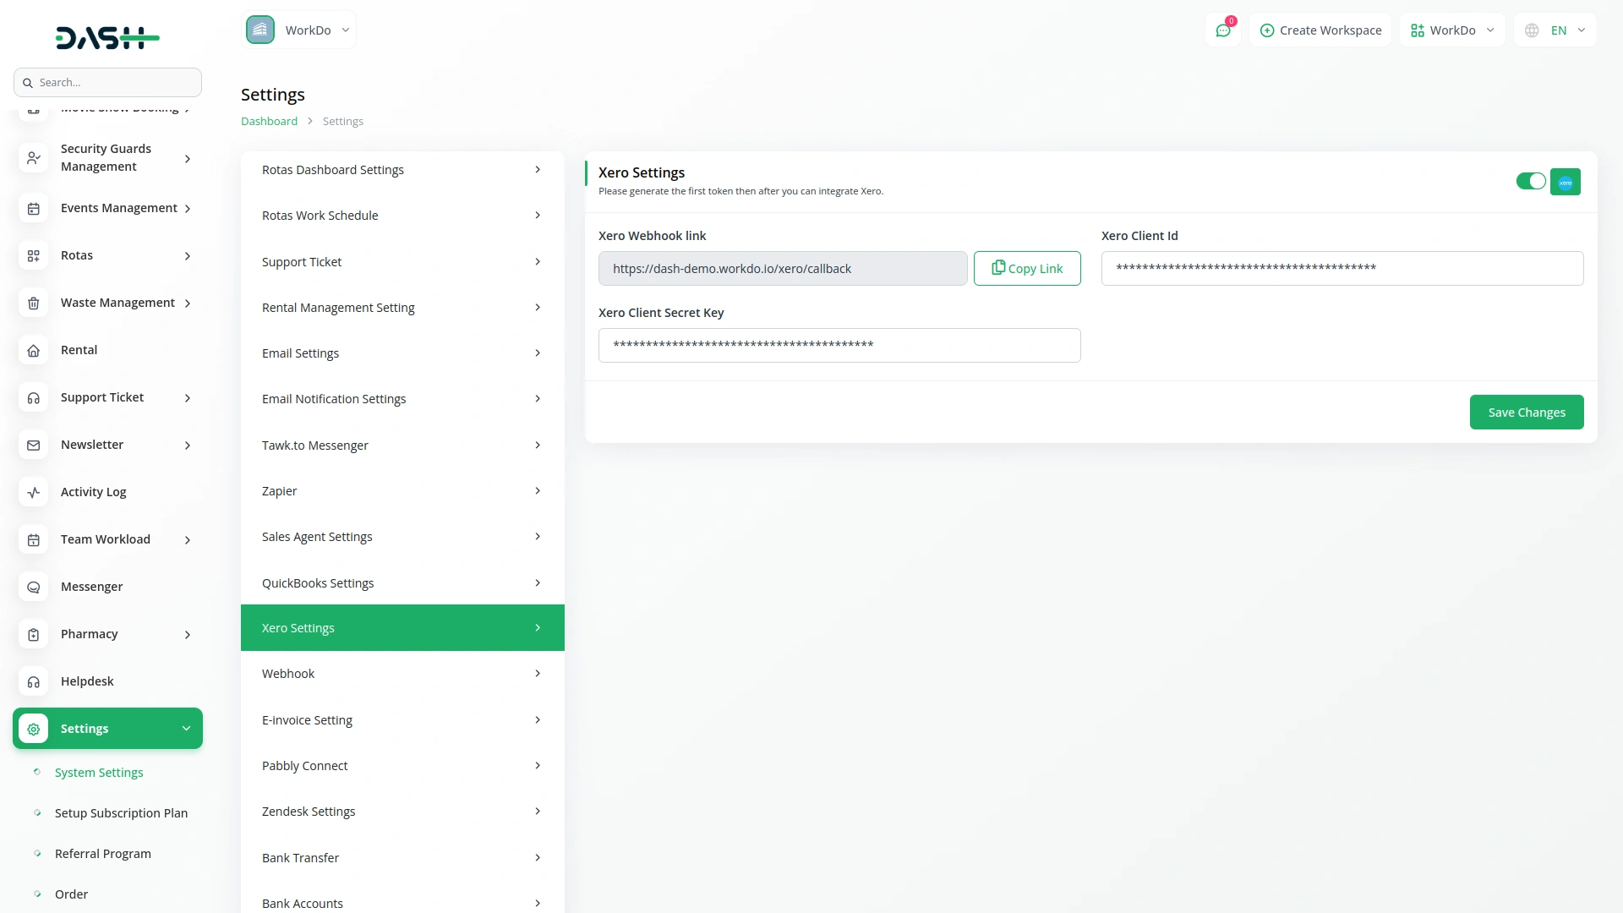Open the Pharmacy section icon
The width and height of the screenshot is (1623, 913).
coord(33,634)
